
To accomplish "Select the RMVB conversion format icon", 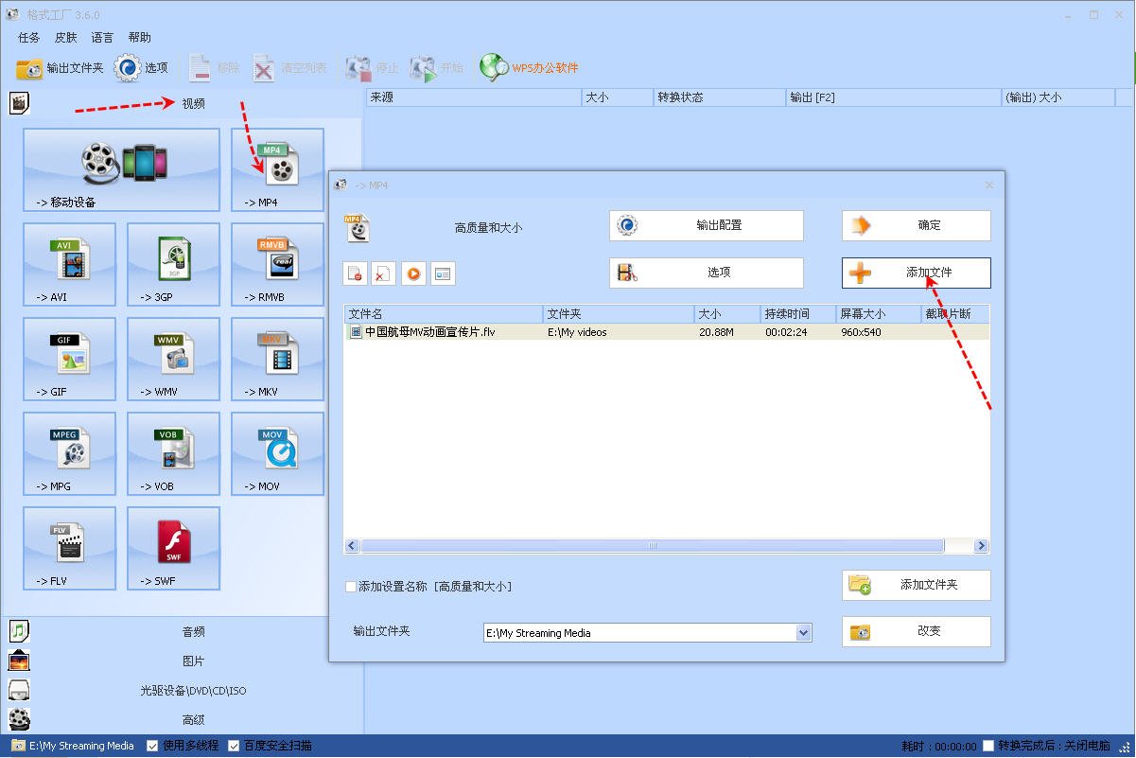I will 277,264.
